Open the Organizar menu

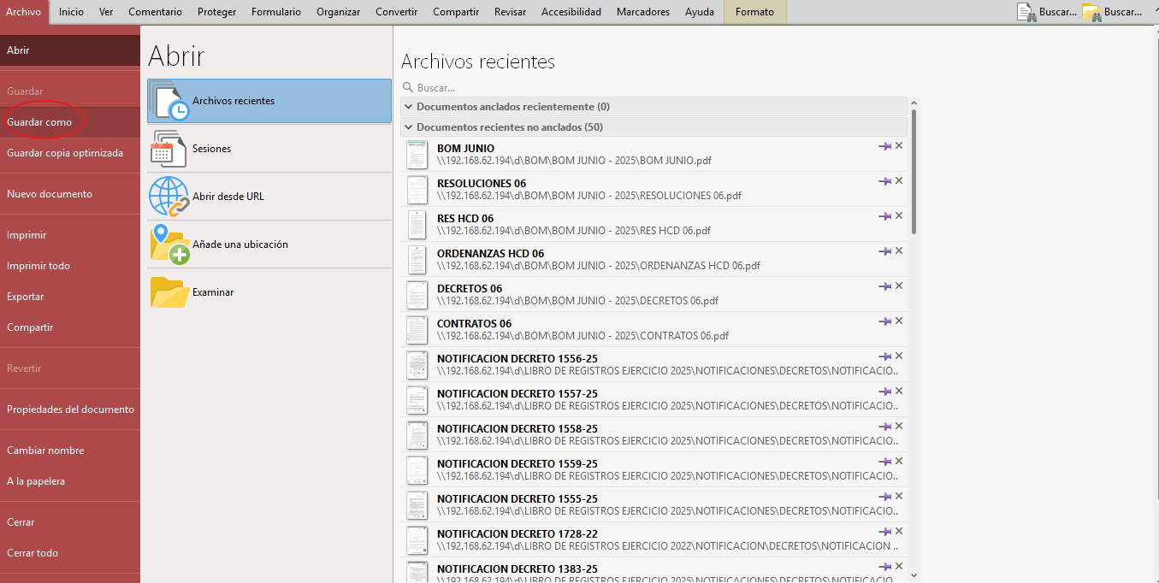tap(338, 12)
